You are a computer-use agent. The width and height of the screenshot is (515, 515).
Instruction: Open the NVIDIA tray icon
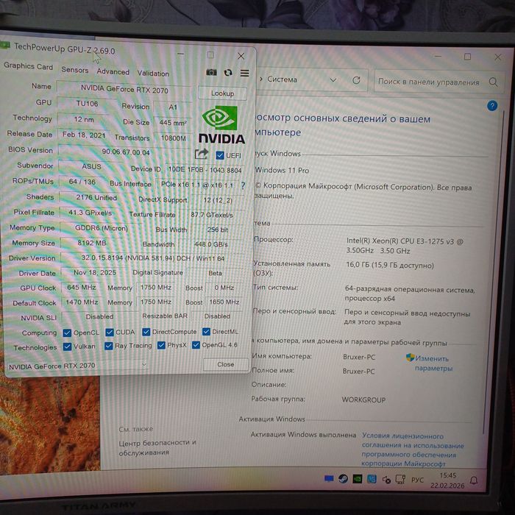358,479
